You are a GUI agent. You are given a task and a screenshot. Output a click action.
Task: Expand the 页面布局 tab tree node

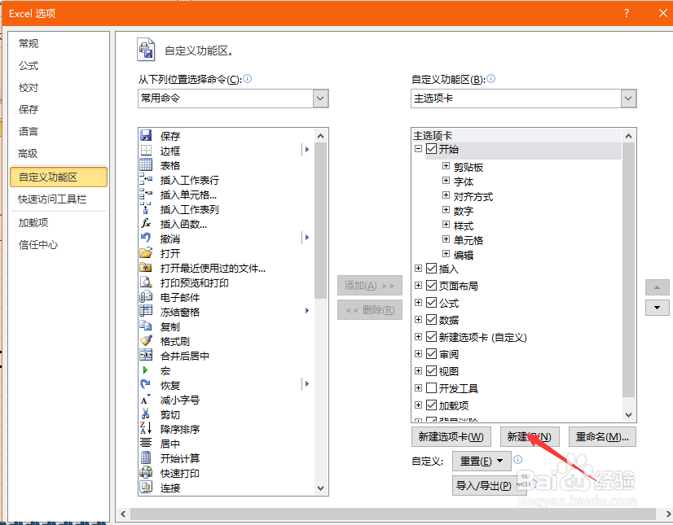pos(418,285)
